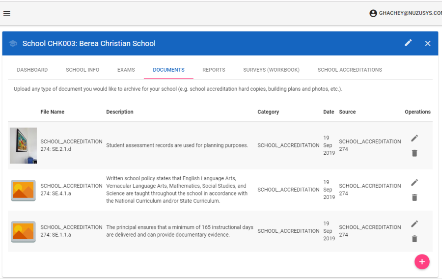This screenshot has height=279, width=442.
Task: Select the Reports tab
Action: point(214,70)
